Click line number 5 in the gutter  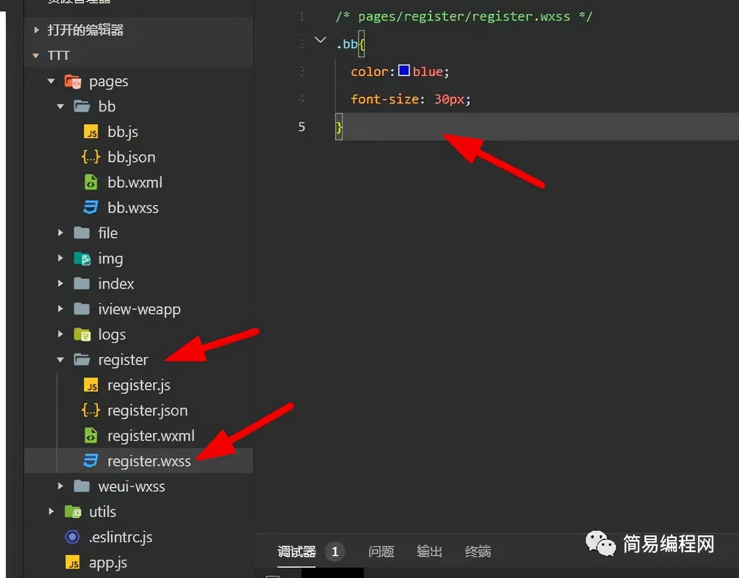pos(302,127)
